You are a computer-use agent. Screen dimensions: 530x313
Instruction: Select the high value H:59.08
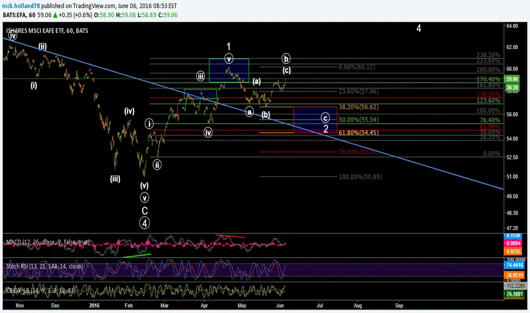click(x=126, y=15)
